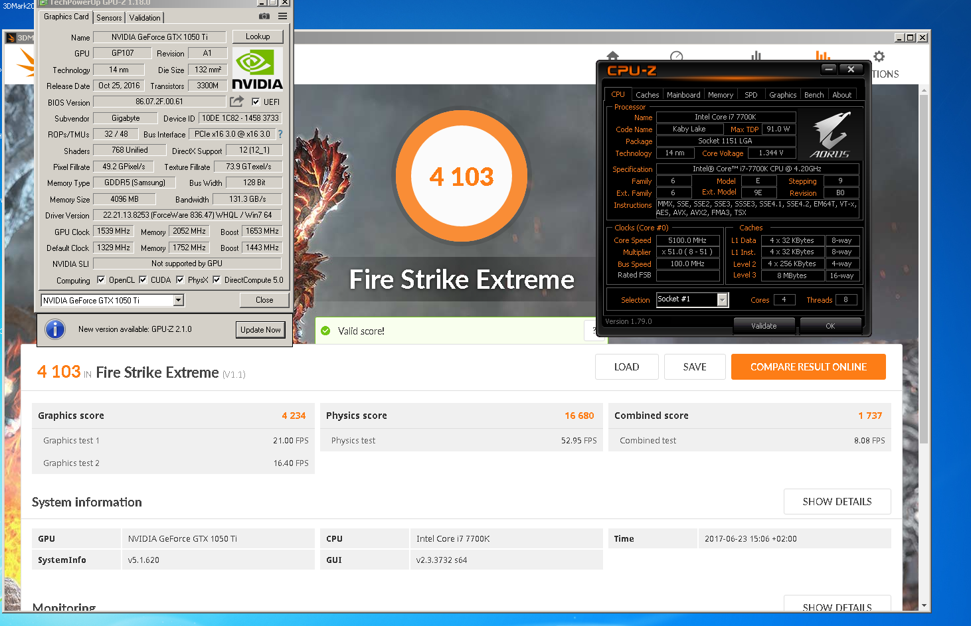The height and width of the screenshot is (626, 971).
Task: Open the Mainboard tab in CPU-Z
Action: point(683,95)
